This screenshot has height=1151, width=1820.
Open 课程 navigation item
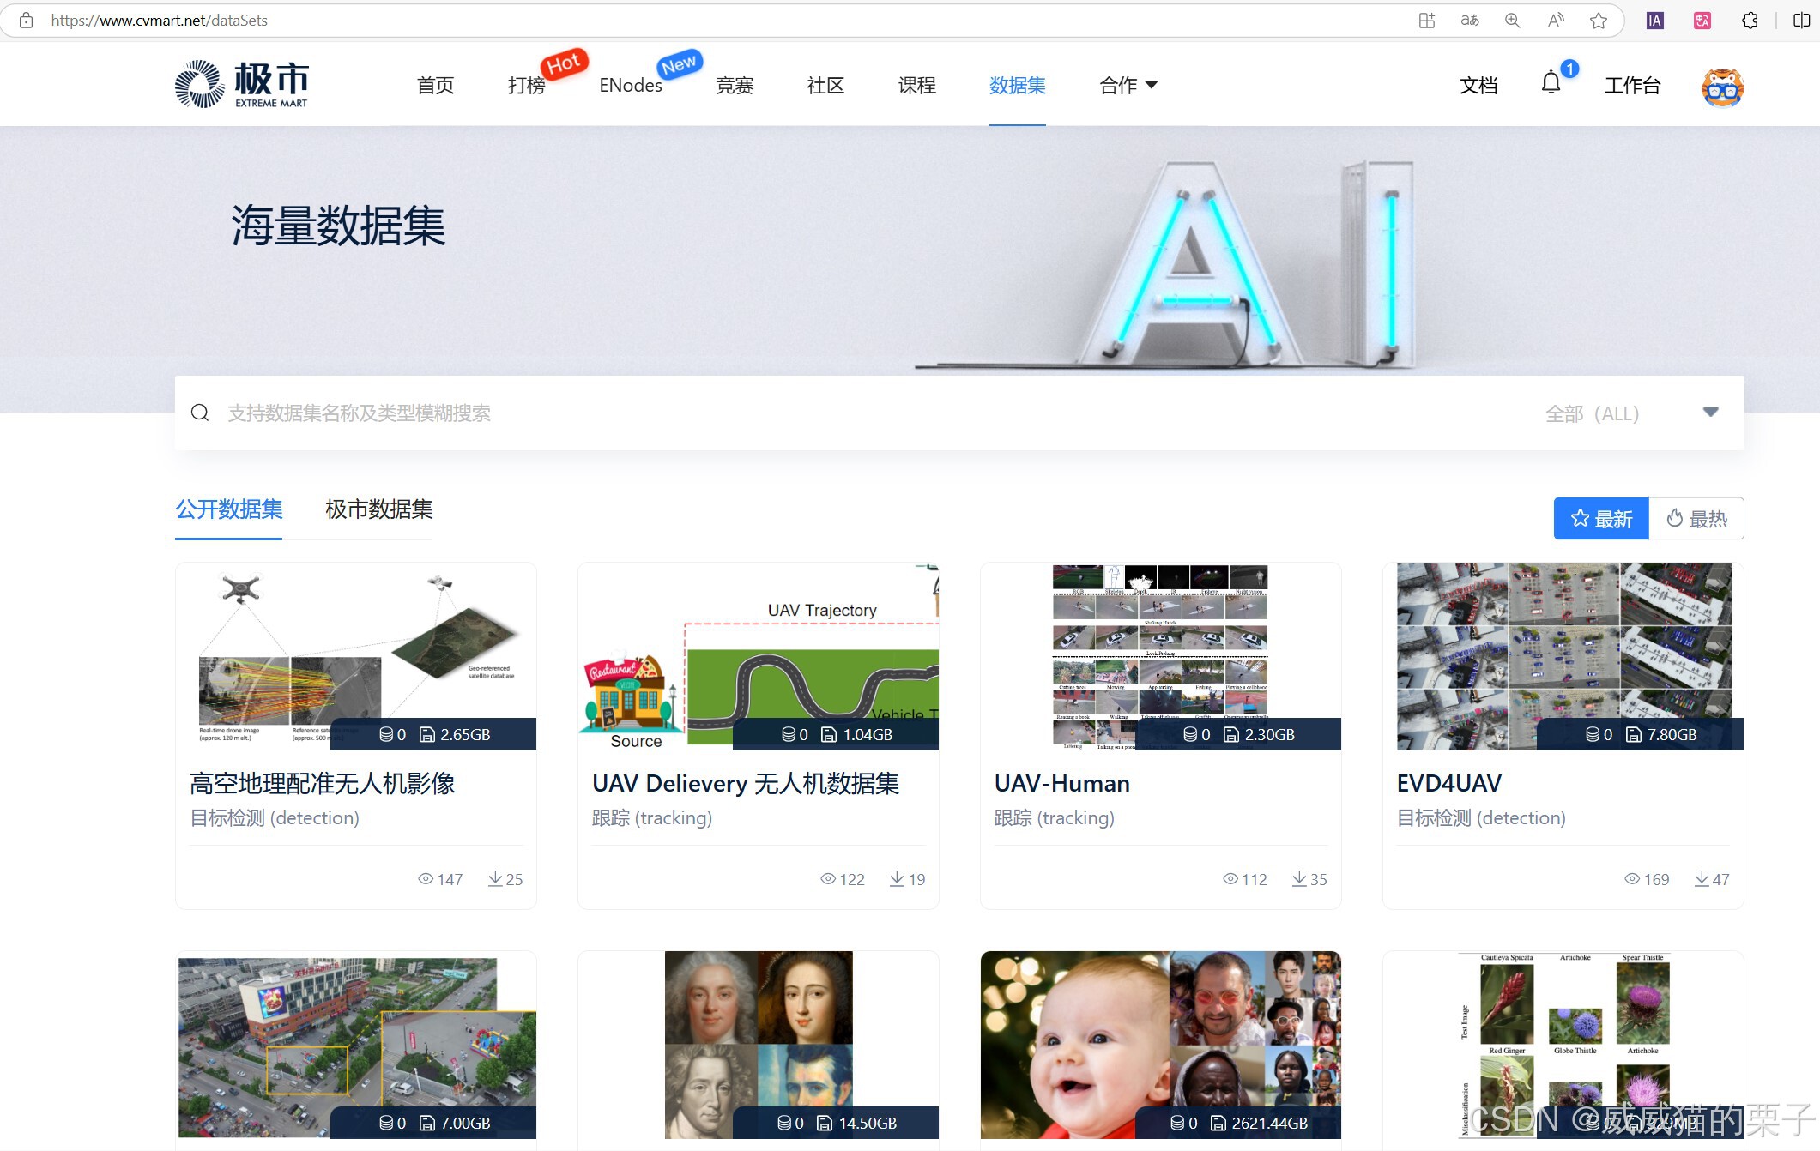916,85
